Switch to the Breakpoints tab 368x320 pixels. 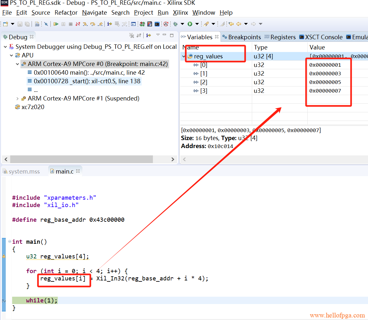point(242,37)
